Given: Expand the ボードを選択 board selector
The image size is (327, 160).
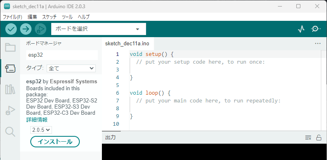Looking at the screenshot, I should tap(99, 29).
